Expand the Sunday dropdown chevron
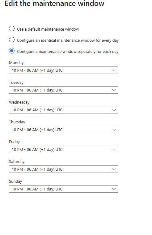The width and height of the screenshot is (152, 235). pyautogui.click(x=114, y=189)
